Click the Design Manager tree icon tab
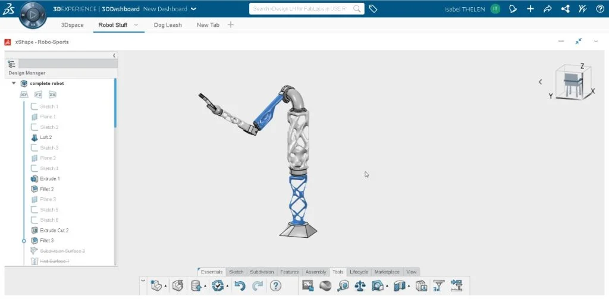This screenshot has width=609, height=299. click(x=12, y=64)
